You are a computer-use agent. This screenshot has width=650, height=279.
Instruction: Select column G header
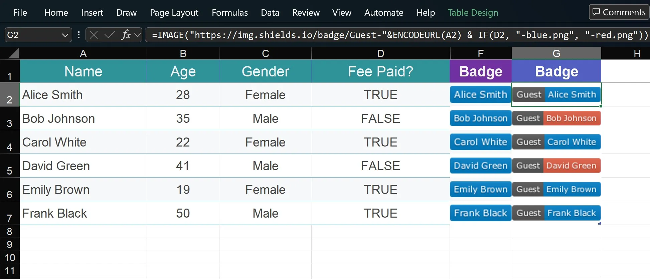coord(556,53)
